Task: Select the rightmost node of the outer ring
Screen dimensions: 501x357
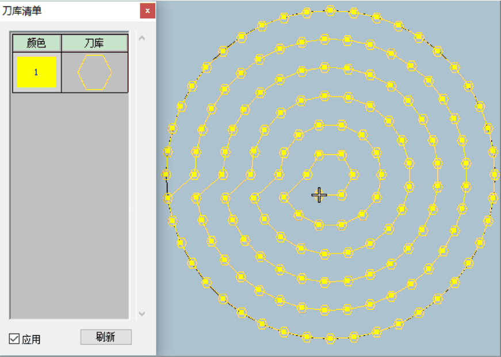Action: [x=495, y=174]
